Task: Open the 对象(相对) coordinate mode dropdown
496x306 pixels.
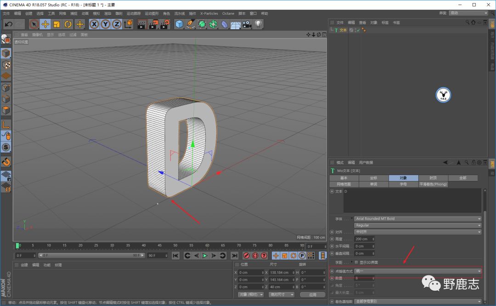Action: click(251, 295)
